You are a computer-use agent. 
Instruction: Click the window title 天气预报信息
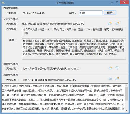(x=65, y=3)
